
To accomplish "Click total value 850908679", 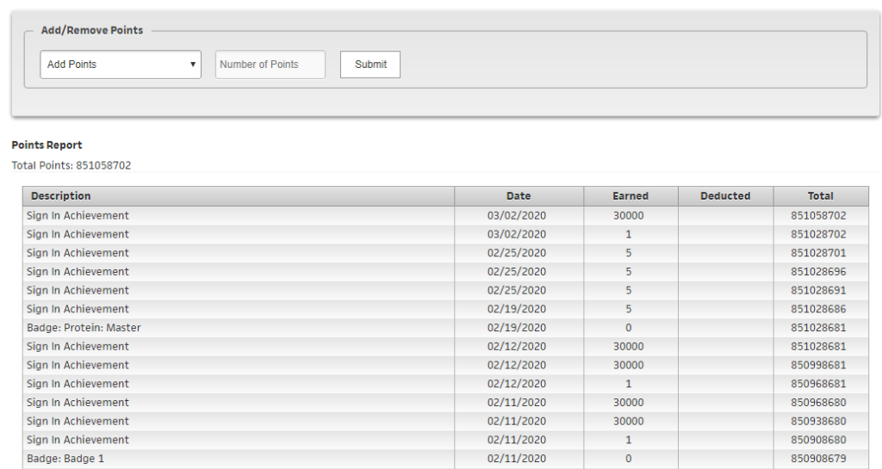I will 818,459.
